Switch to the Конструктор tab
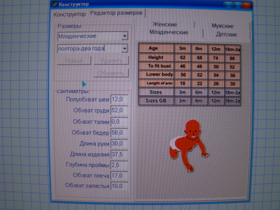280x210 pixels. [70, 14]
